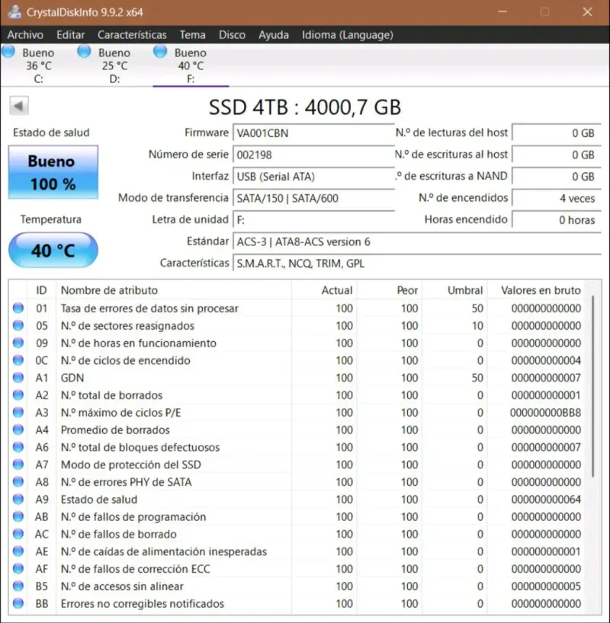Viewport: 610px width, 623px height.
Task: Click the status dot for attribute A8
Action: (x=18, y=481)
